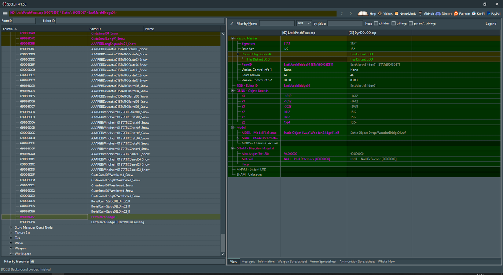Sort by the FormID column header
The height and width of the screenshot is (275, 503).
45,29
